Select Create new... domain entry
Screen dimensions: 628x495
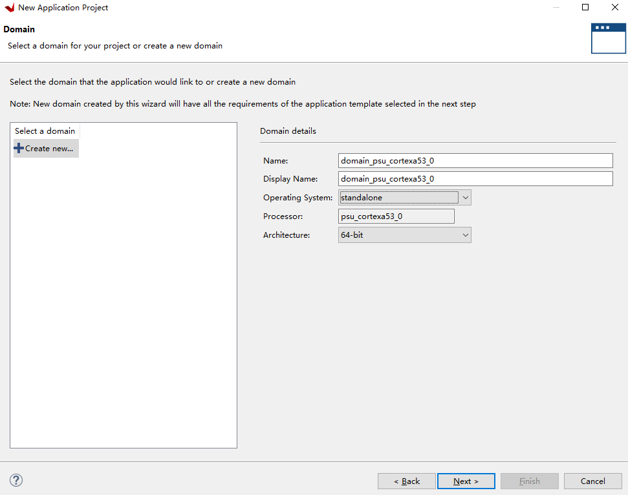(x=46, y=149)
